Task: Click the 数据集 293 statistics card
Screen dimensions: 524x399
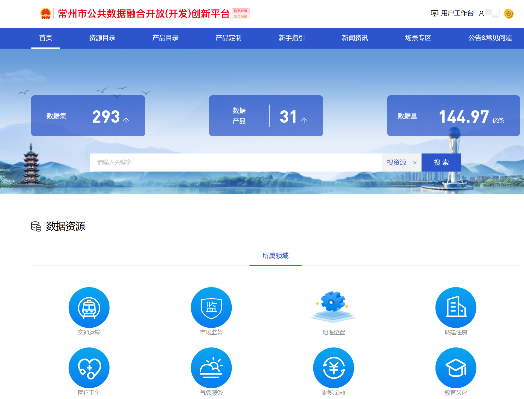Action: click(x=88, y=116)
